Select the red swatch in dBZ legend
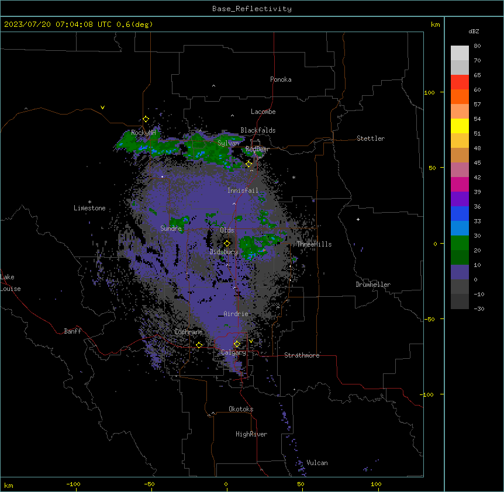This screenshot has width=504, height=492. coord(460,82)
